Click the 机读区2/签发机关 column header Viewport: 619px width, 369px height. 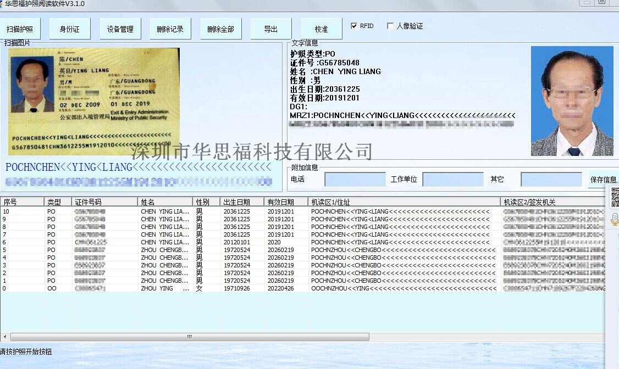pos(552,202)
